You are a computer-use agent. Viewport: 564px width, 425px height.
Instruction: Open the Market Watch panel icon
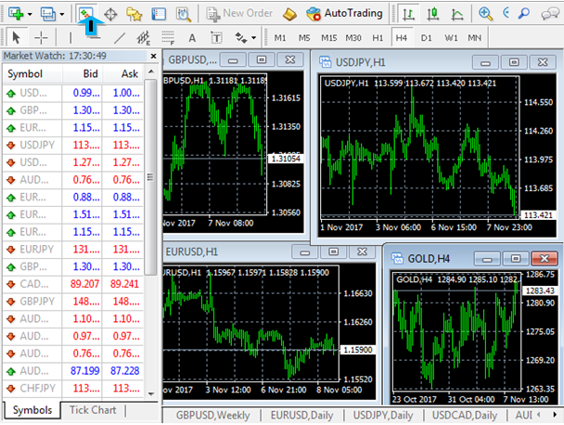86,14
